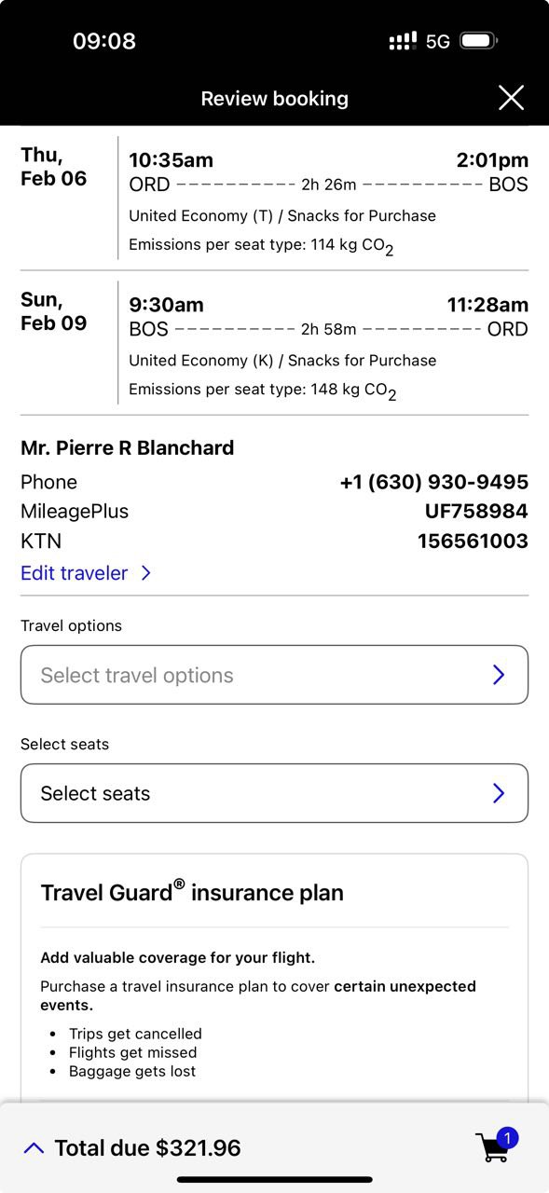This screenshot has height=1193, width=549.
Task: Tap the 5G network indicator
Action: [x=438, y=41]
